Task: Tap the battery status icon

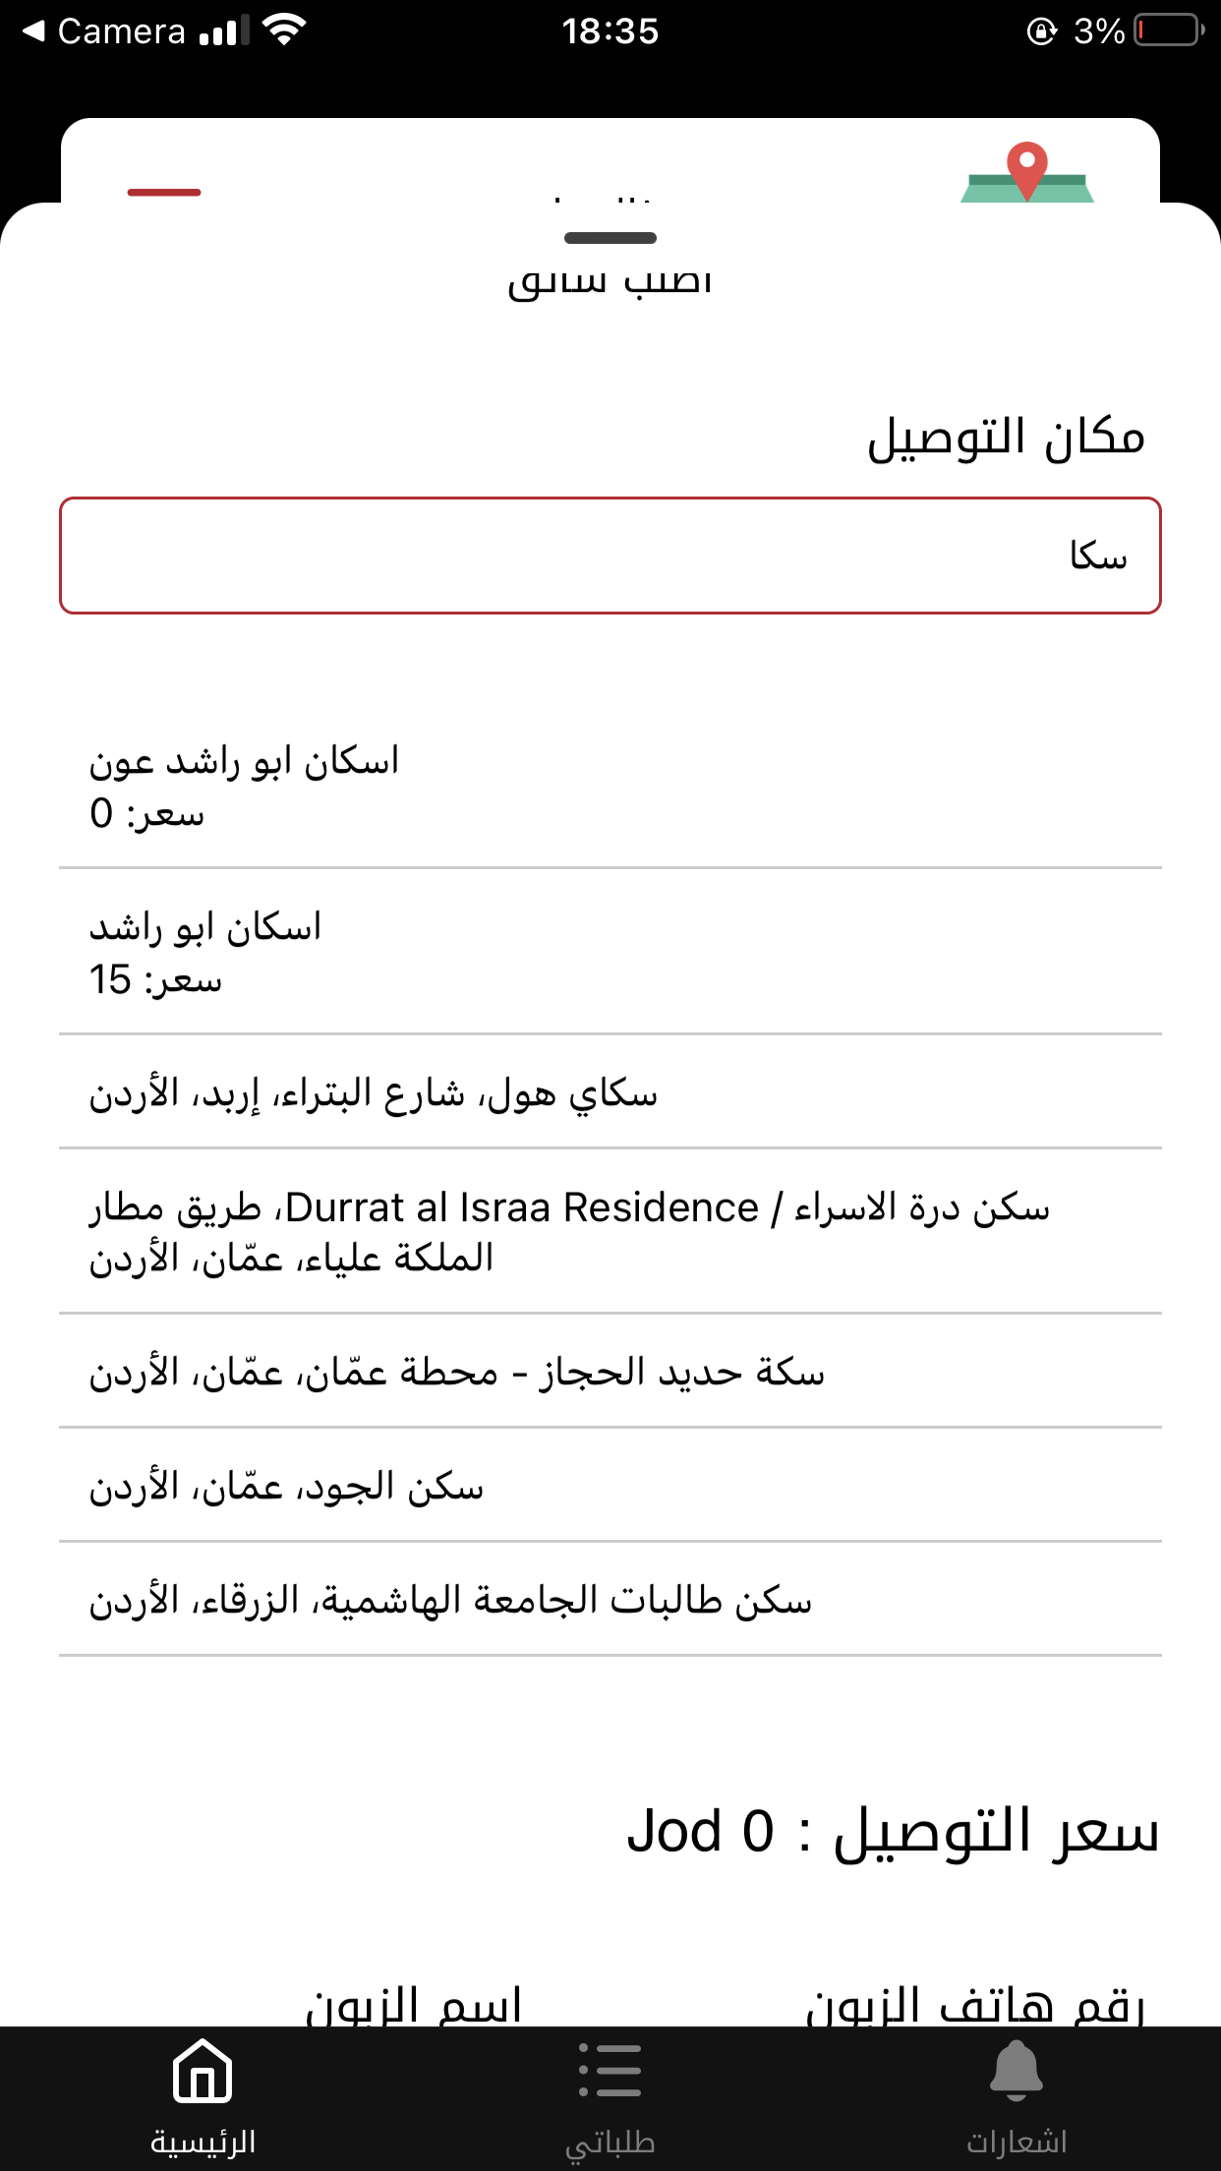Action: [1169, 31]
